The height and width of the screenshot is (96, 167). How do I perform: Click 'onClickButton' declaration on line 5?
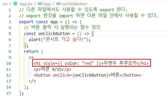(54, 34)
